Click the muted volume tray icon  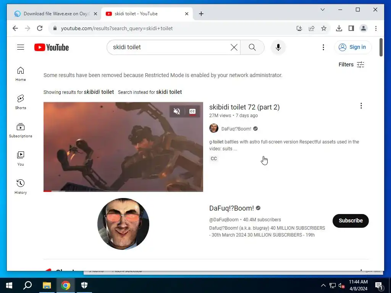[341, 285]
